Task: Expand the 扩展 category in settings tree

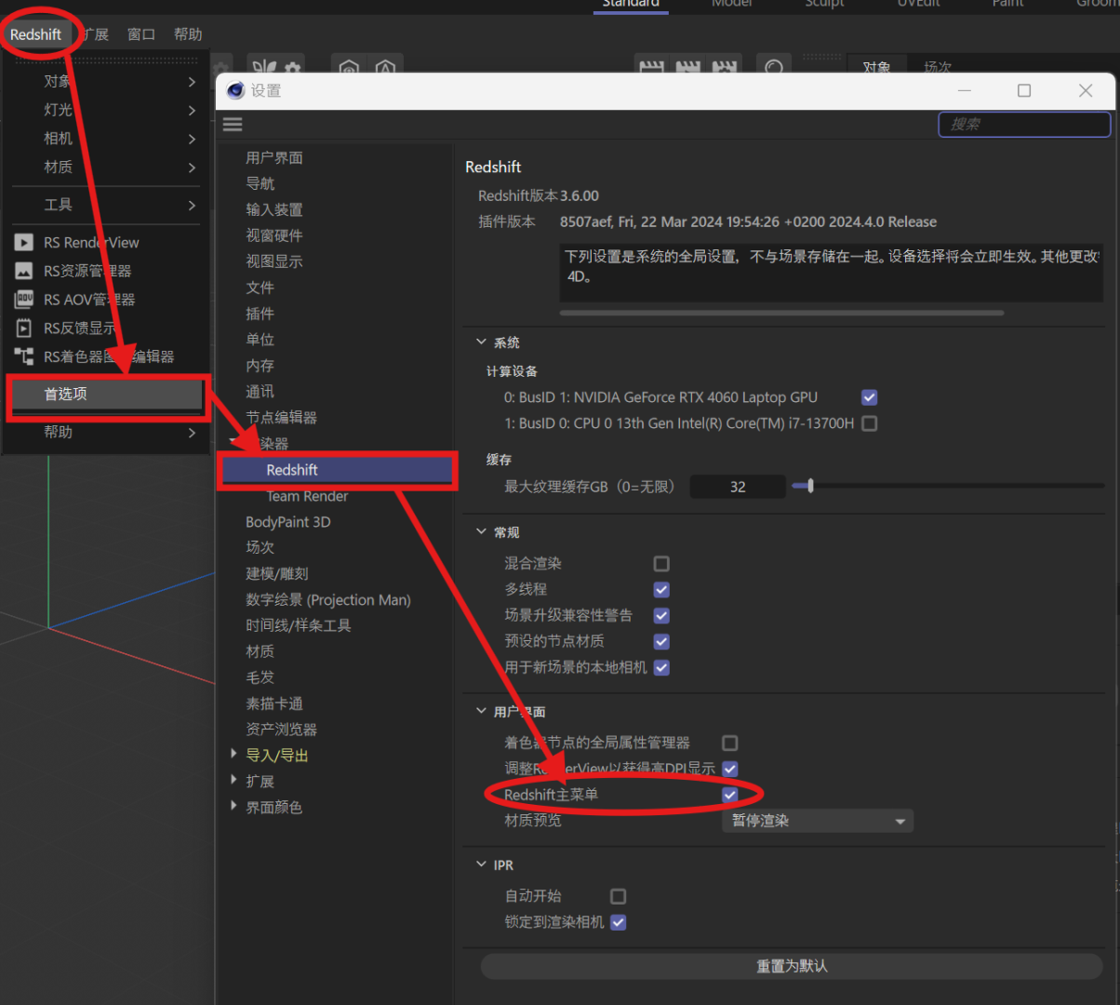Action: tap(234, 781)
